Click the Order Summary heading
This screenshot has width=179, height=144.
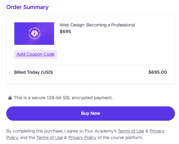click(x=27, y=7)
